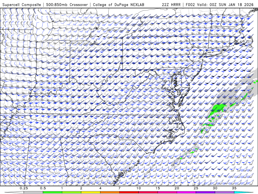Click the legend value 20

pos(177,188)
